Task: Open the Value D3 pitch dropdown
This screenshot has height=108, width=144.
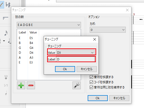Action: pyautogui.click(x=75, y=53)
